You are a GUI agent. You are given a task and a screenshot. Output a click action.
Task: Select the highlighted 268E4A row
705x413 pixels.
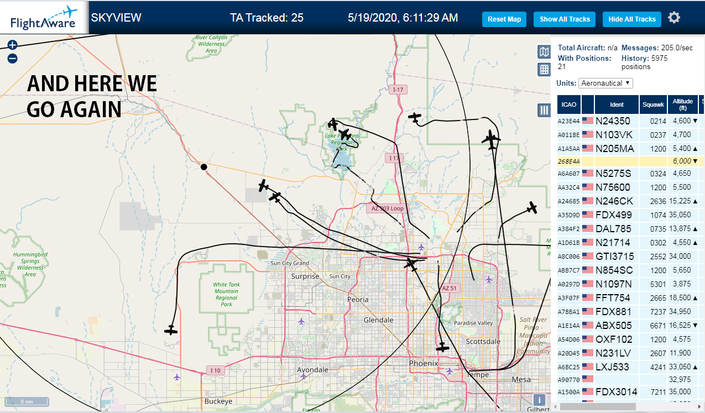point(631,161)
